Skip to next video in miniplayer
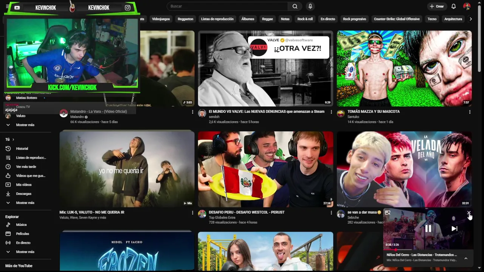Viewport: 484px width, 272px height. coord(454,229)
